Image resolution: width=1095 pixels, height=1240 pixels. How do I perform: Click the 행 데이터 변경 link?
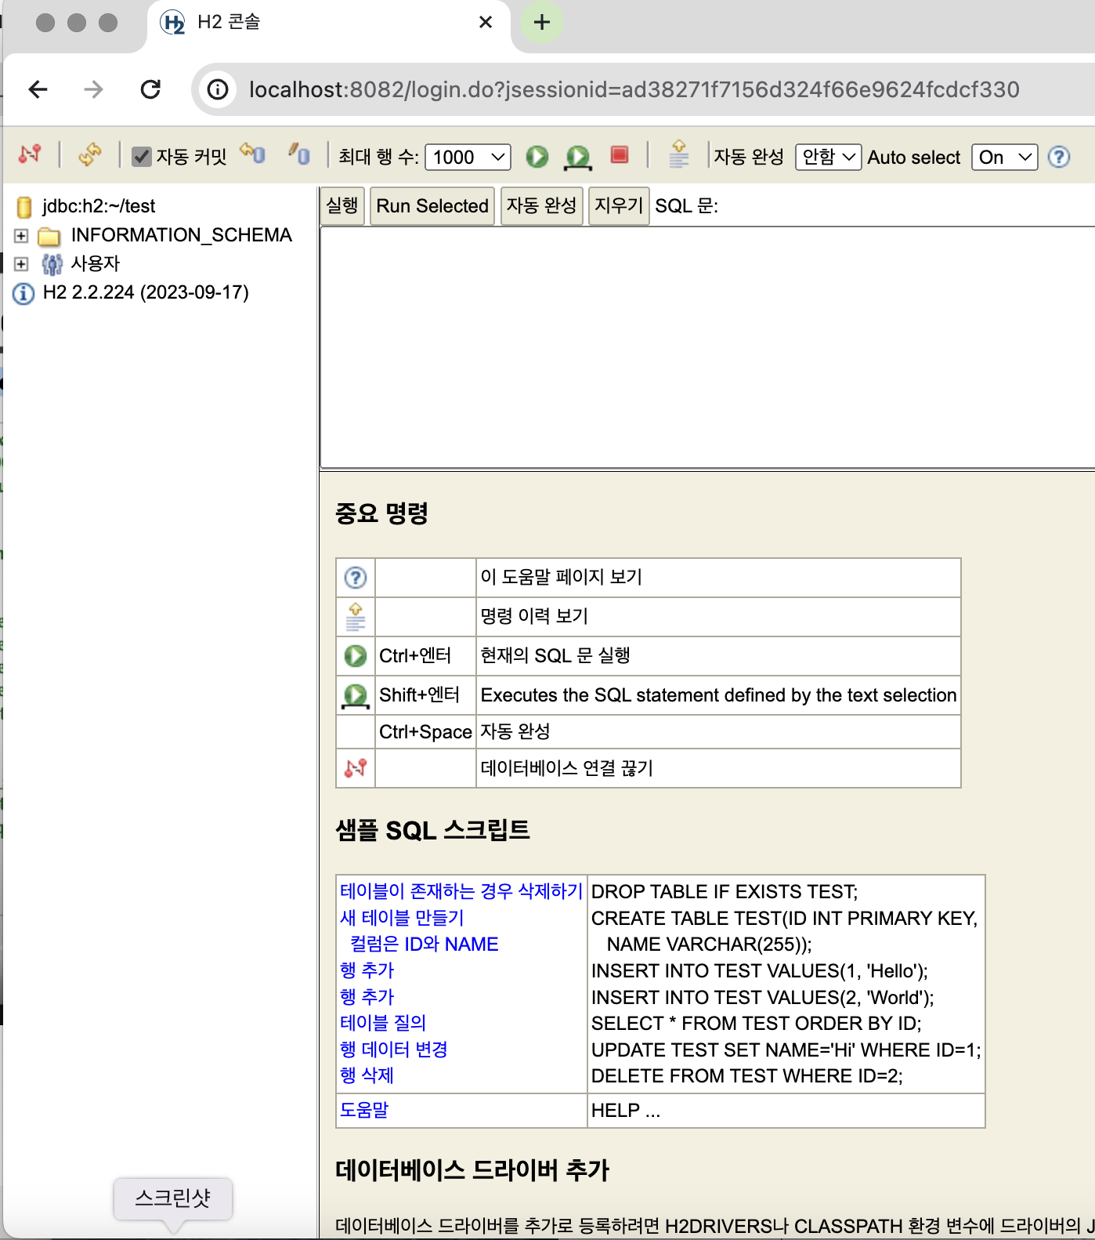coord(394,1050)
